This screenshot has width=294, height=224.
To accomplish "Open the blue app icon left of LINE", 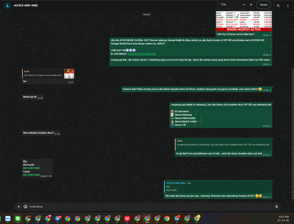I will point(8,218).
